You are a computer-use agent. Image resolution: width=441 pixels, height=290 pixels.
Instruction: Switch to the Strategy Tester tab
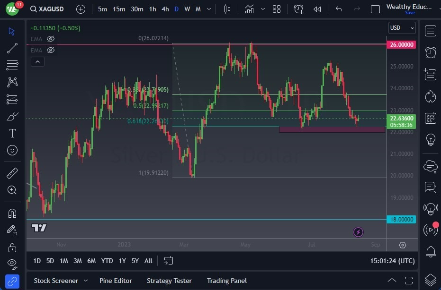click(169, 281)
